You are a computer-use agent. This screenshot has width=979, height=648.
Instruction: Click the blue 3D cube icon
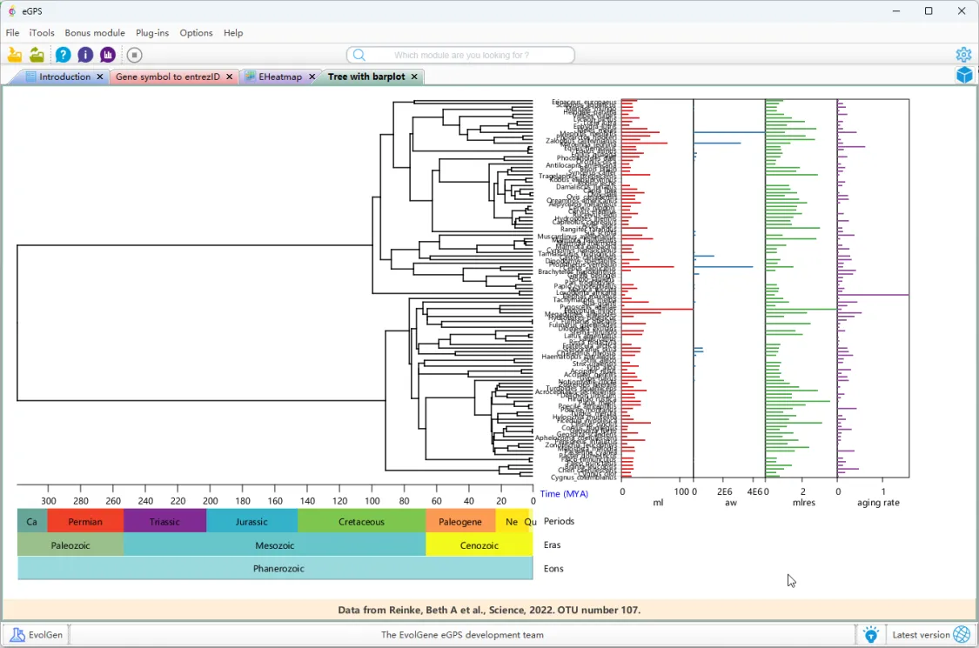pyautogui.click(x=964, y=75)
